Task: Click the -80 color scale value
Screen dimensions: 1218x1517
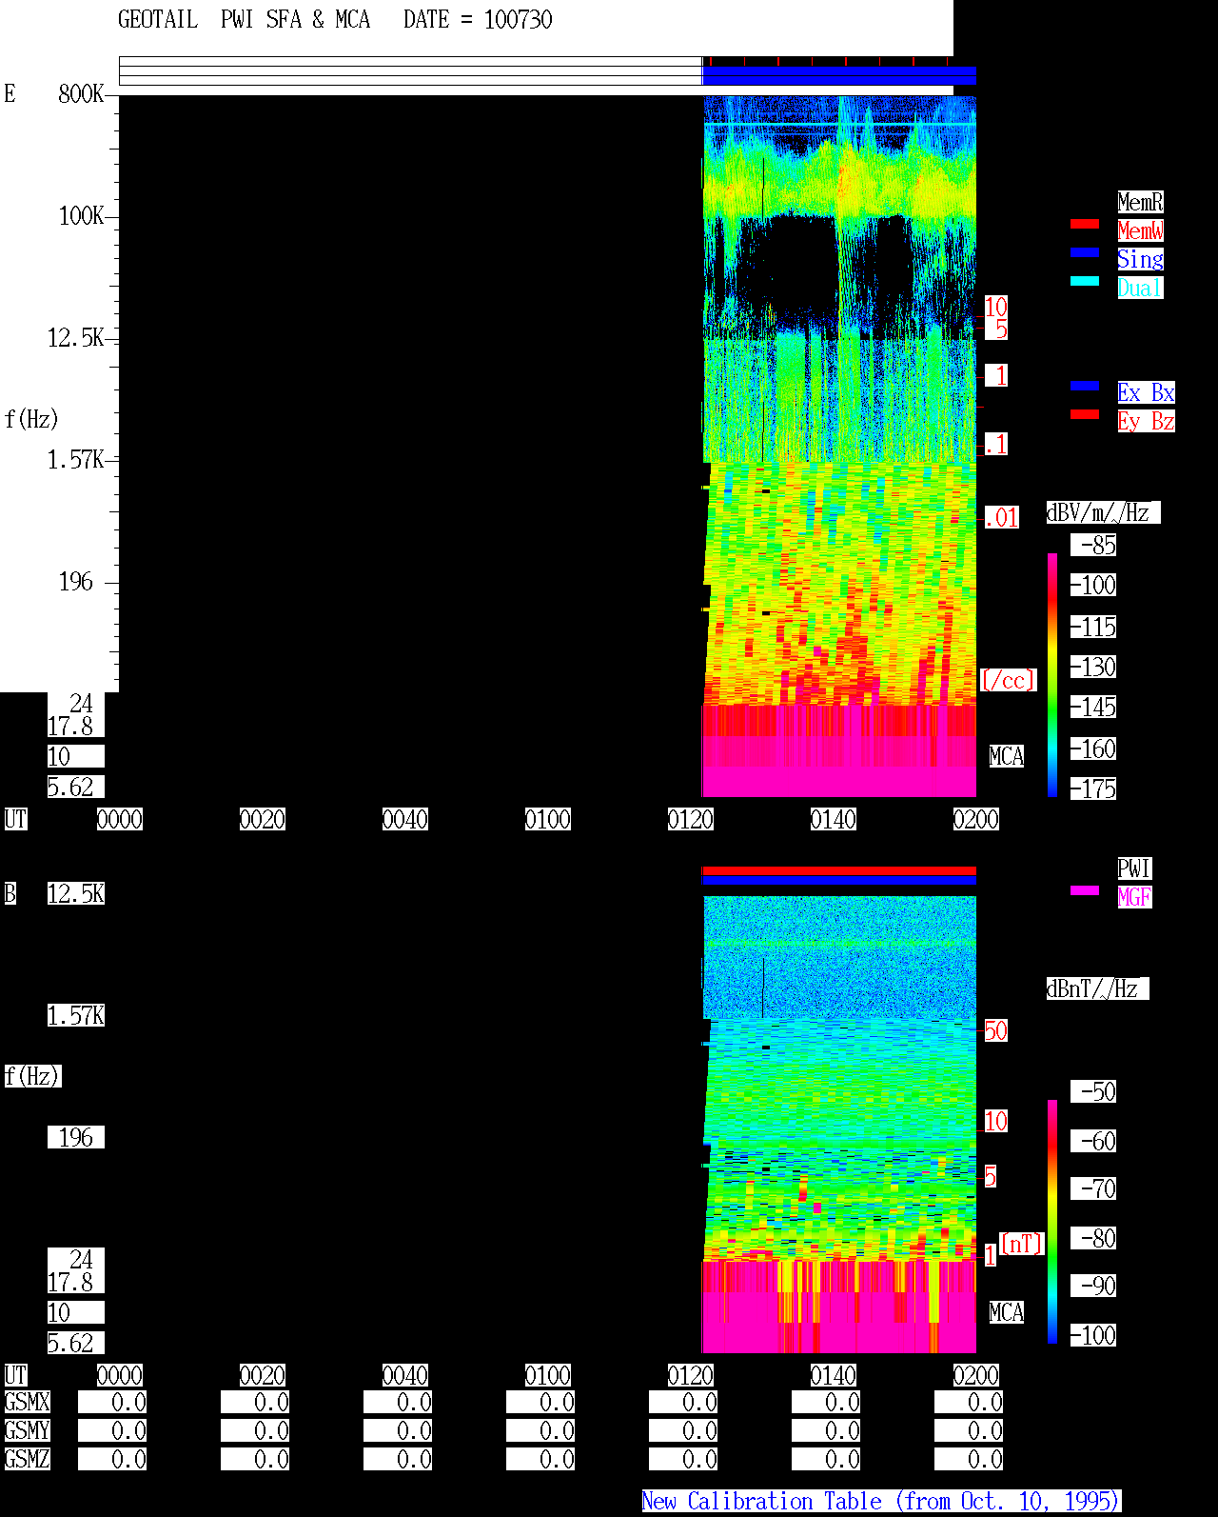Action: (x=1093, y=1238)
